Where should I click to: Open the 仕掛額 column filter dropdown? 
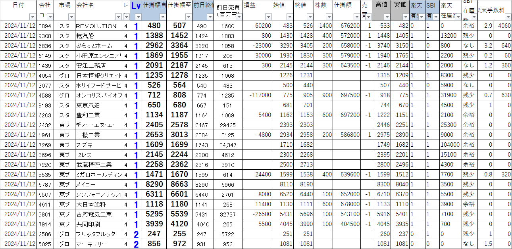coord(356,17)
